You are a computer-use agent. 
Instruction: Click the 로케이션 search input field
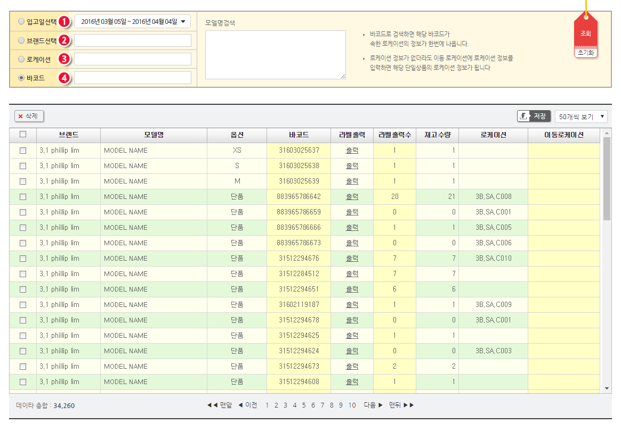133,59
